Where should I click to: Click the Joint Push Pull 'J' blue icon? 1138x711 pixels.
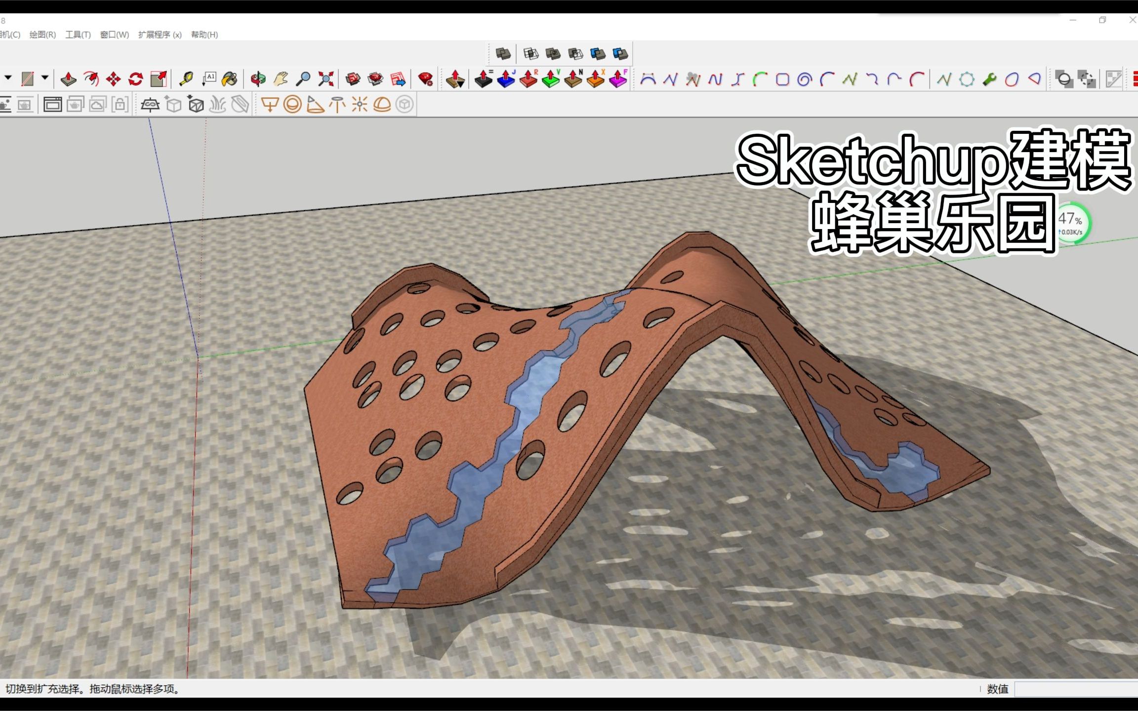tap(506, 79)
